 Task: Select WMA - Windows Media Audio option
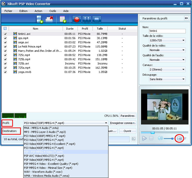point(66,176)
